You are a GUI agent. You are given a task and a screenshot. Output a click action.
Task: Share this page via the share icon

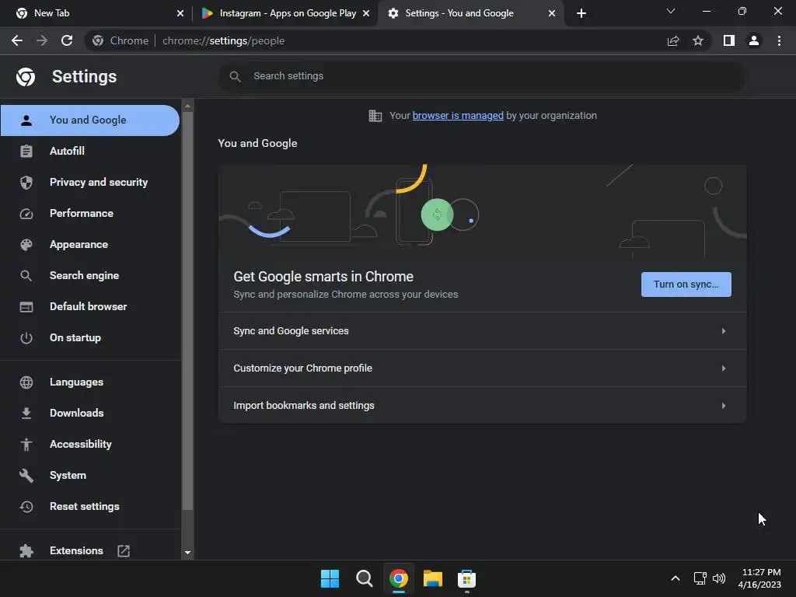[x=673, y=40]
